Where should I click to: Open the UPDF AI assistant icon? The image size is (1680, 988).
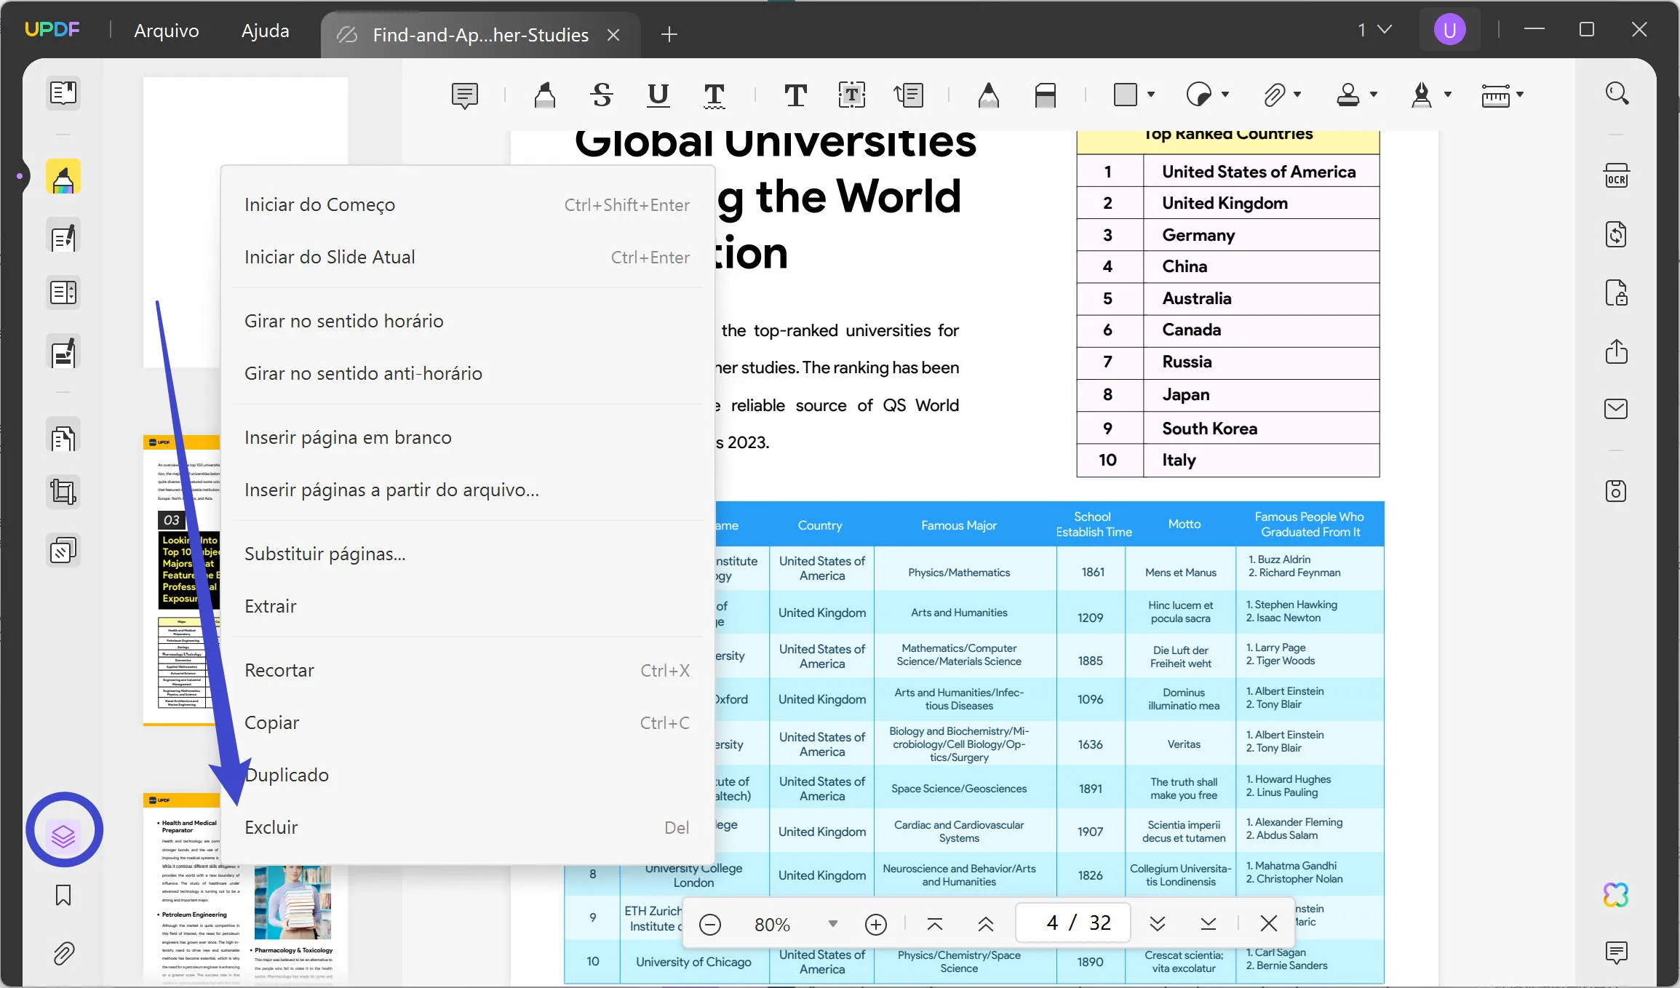point(1615,895)
